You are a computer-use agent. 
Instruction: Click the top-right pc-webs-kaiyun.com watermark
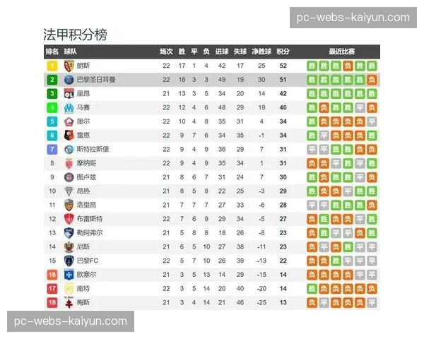coord(353,18)
